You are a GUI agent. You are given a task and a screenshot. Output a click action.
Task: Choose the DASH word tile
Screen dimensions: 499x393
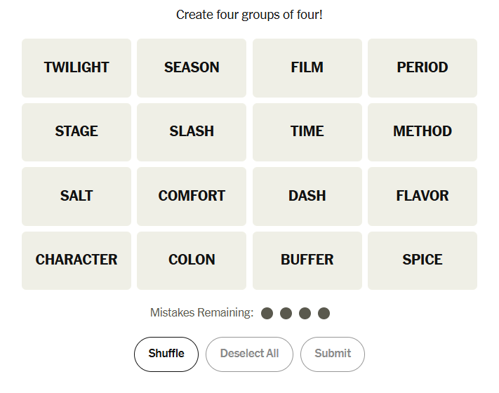(x=307, y=196)
